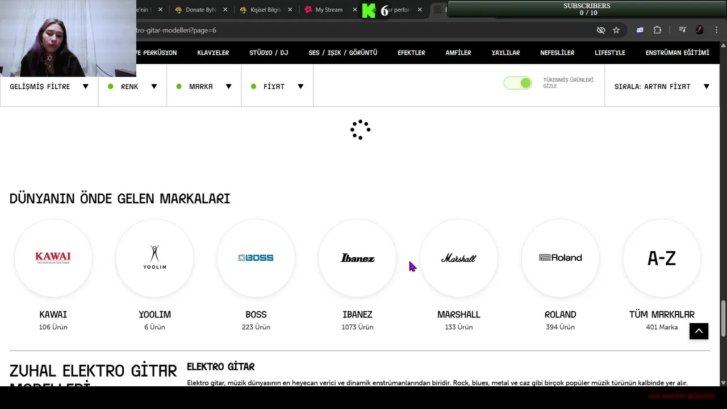Click the YOOLIM brand logo
This screenshot has height=409, width=727.
click(x=154, y=258)
